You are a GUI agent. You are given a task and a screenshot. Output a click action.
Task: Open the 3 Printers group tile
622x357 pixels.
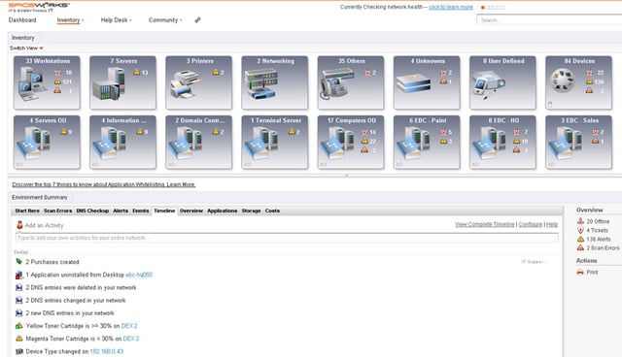point(198,82)
